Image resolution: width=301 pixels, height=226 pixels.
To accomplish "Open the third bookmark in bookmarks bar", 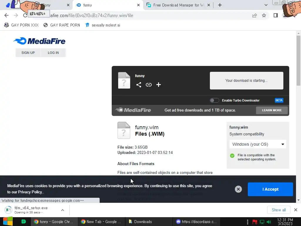I will pos(103,25).
